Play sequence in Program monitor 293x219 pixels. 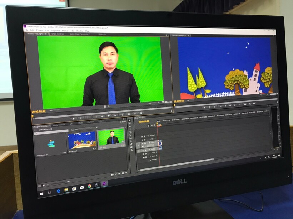pos(230,106)
